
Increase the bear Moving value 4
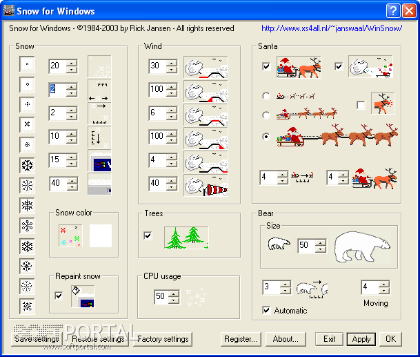click(384, 284)
